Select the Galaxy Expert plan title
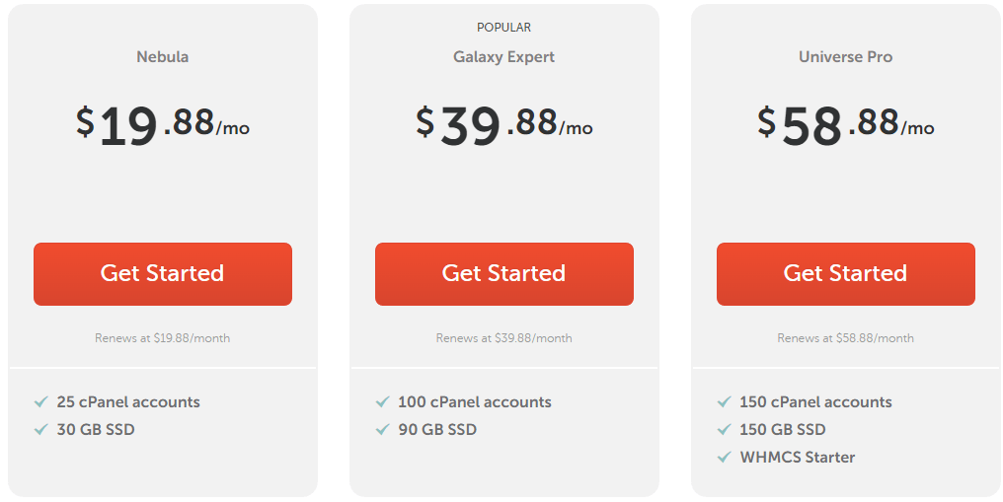This screenshot has height=502, width=1003. coord(504,57)
